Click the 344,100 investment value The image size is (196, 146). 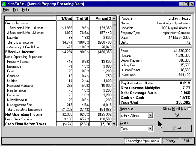tap(184, 75)
